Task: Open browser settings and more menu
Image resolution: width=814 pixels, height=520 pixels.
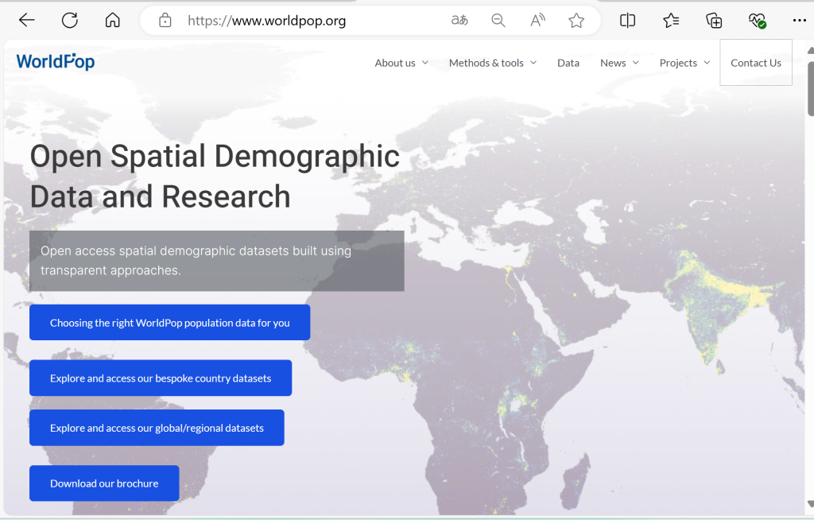Action: (x=798, y=21)
